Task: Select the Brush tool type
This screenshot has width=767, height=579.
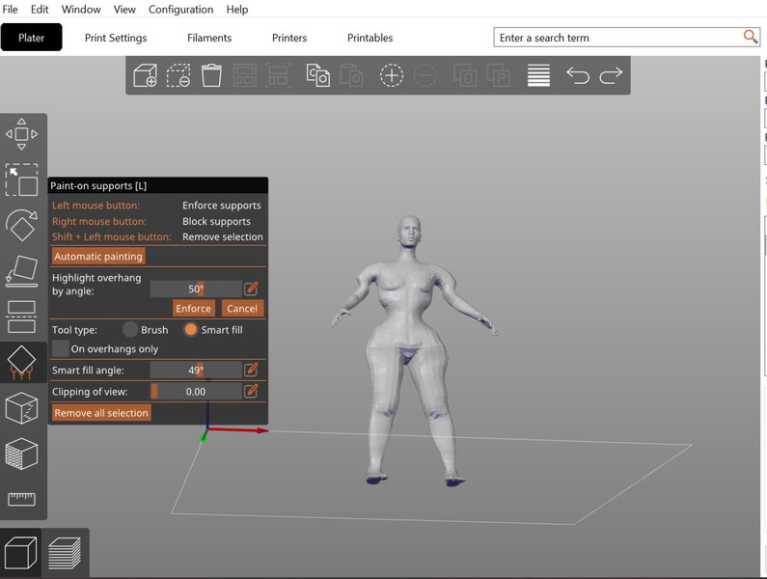Action: click(130, 329)
